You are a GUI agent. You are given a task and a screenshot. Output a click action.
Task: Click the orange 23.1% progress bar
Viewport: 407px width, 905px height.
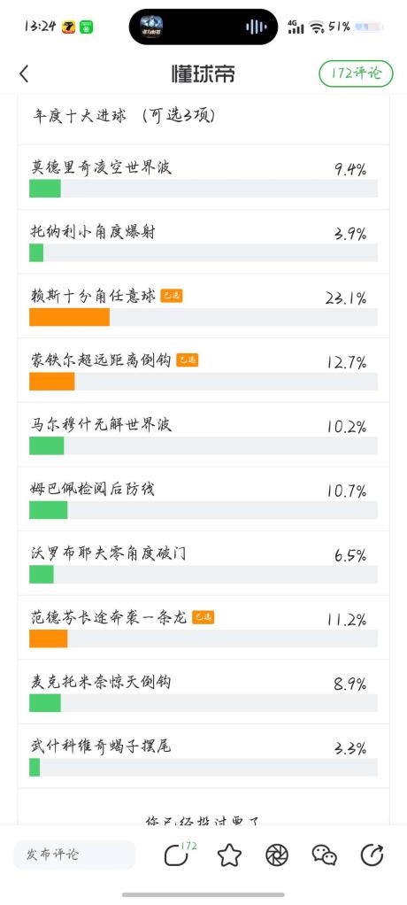[69, 317]
